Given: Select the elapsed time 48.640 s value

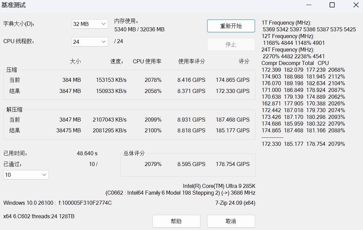Looking at the screenshot, I should 87,153.
